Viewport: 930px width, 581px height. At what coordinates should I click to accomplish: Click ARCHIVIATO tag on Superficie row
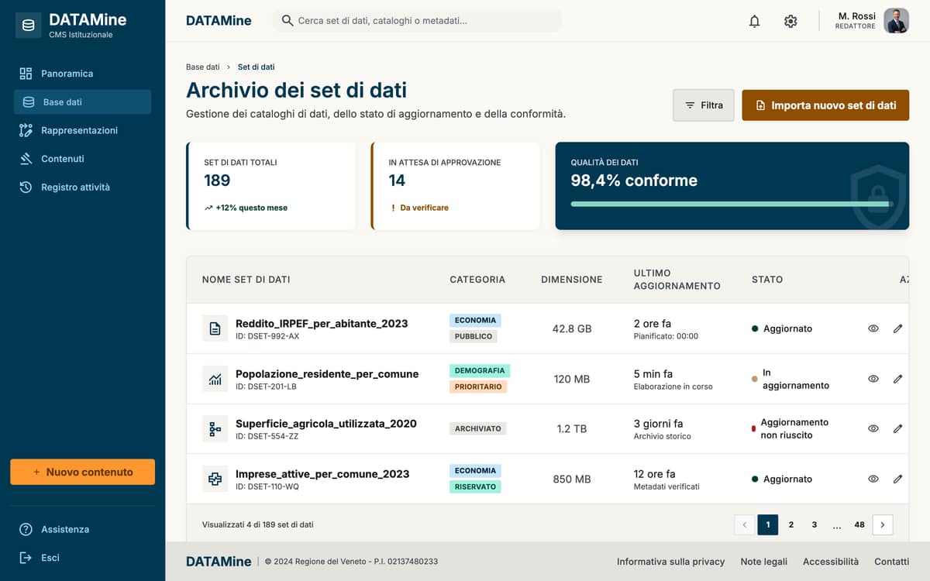coord(477,428)
